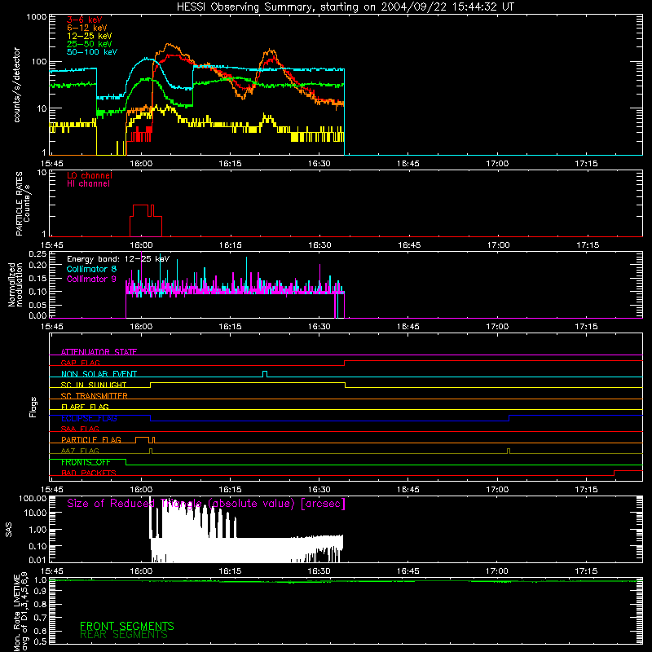Click the cyan 50-100 keV legend label
The width and height of the screenshot is (652, 652).
pos(92,52)
